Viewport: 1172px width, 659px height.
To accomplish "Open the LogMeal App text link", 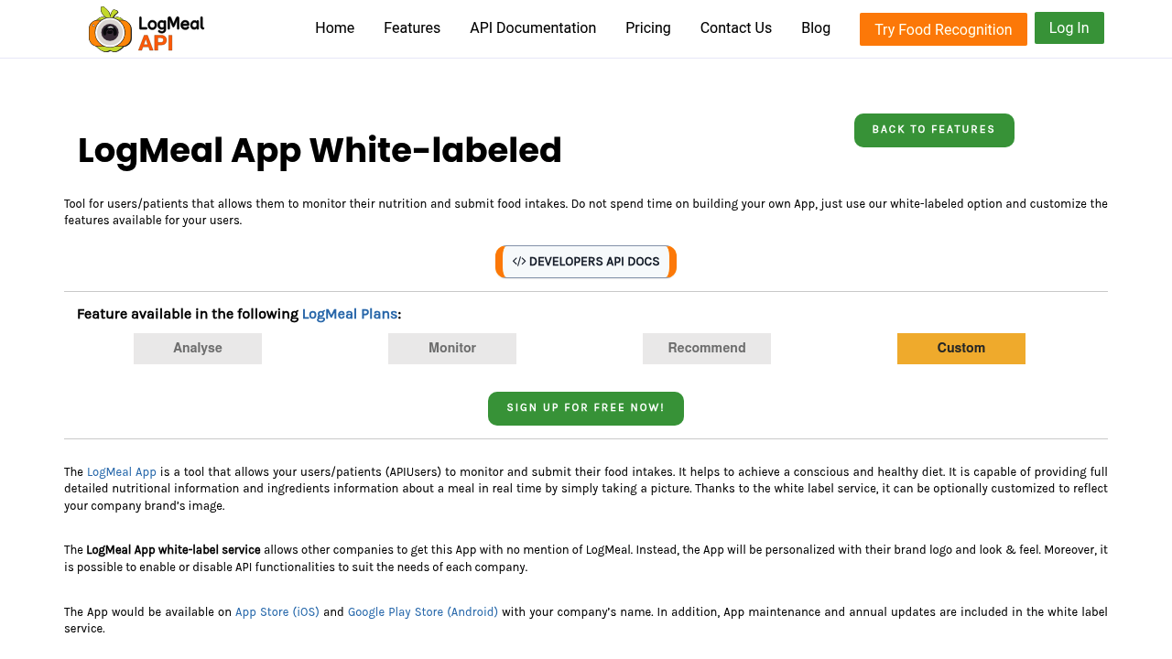I will tap(122, 472).
